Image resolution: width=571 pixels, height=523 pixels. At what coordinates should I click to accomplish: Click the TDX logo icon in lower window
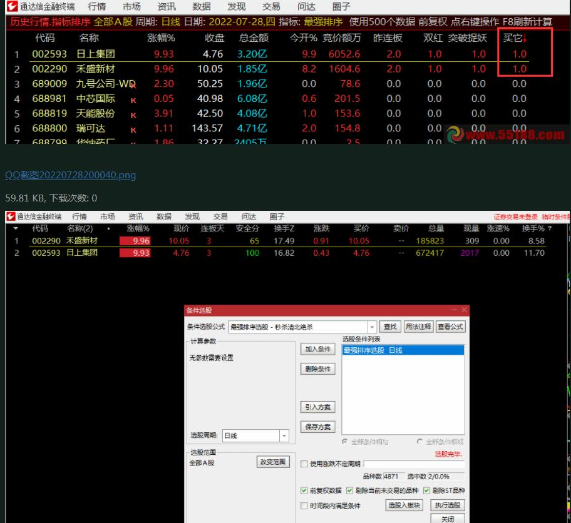11,216
